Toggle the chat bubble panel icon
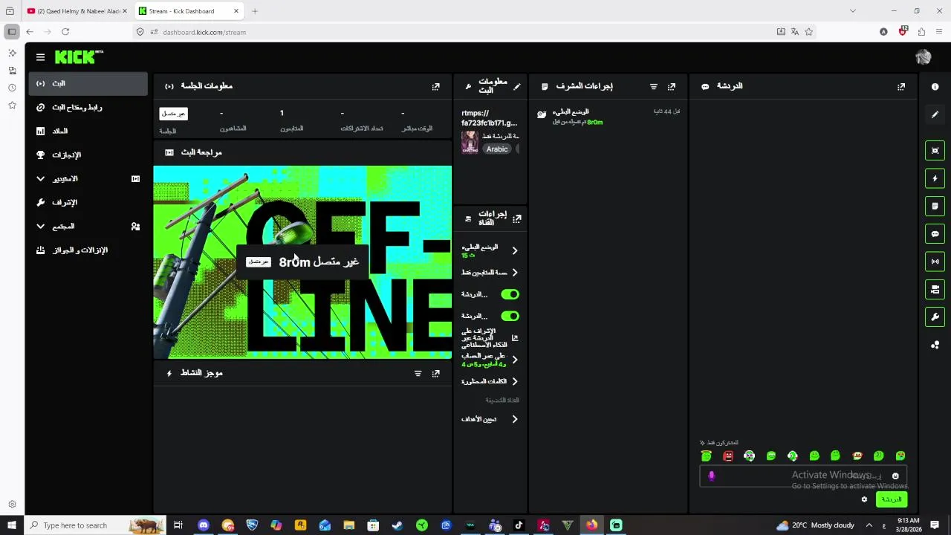951x535 pixels. (x=935, y=234)
